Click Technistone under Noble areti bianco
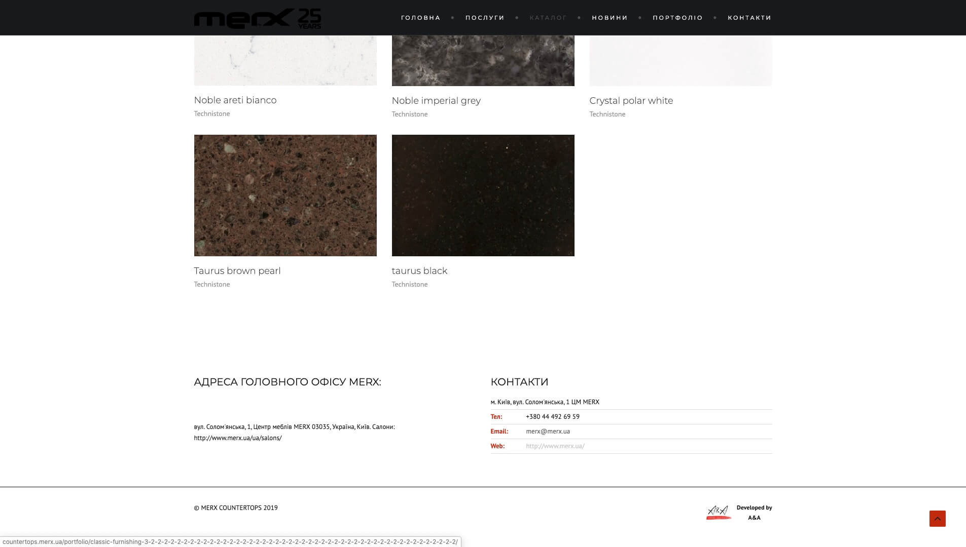Image resolution: width=966 pixels, height=547 pixels. tap(212, 114)
